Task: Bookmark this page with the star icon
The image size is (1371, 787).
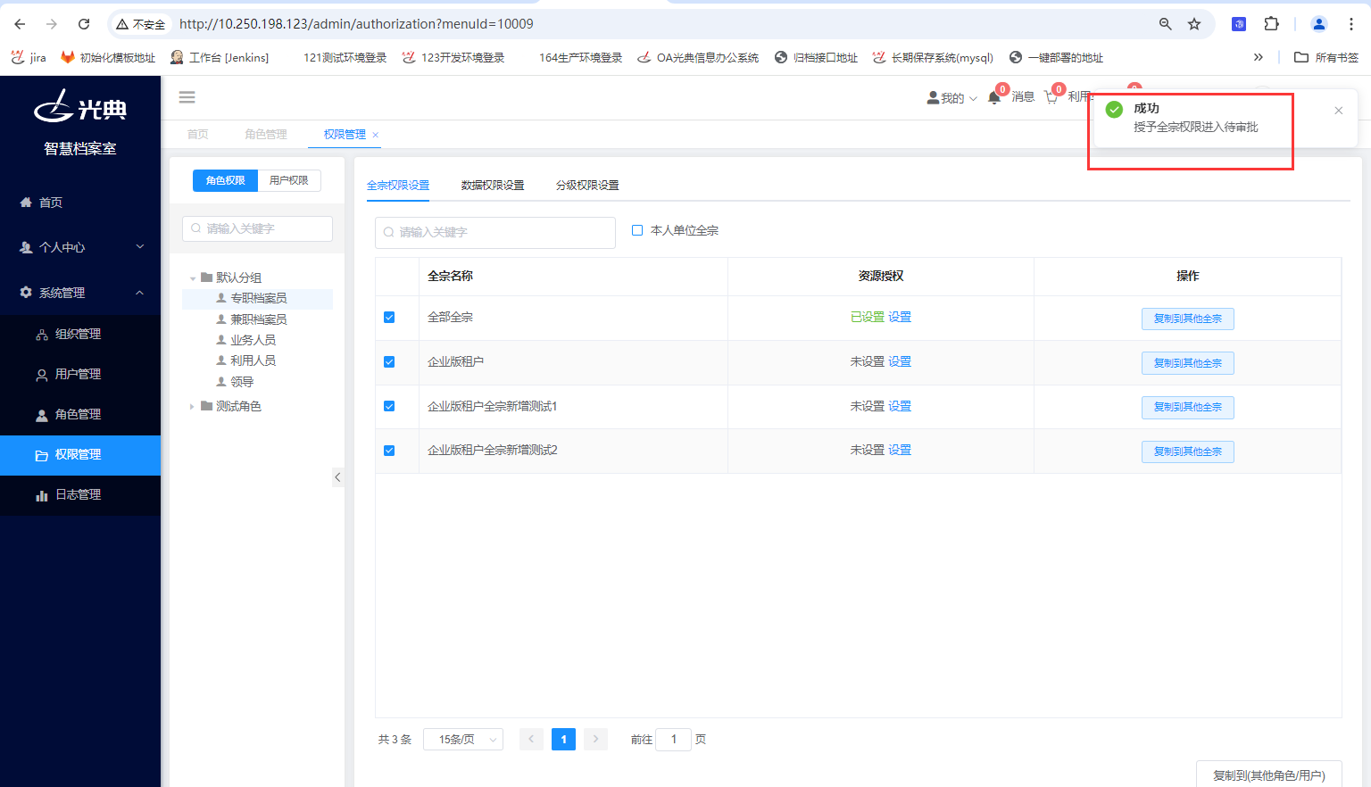Action: point(1194,24)
